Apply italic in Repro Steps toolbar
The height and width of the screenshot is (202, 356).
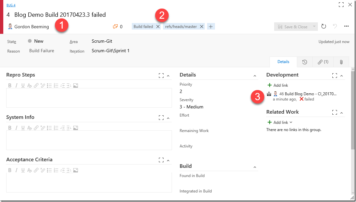[16, 85]
